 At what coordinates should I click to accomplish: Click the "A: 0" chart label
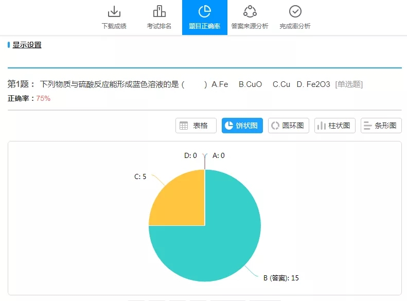click(219, 155)
